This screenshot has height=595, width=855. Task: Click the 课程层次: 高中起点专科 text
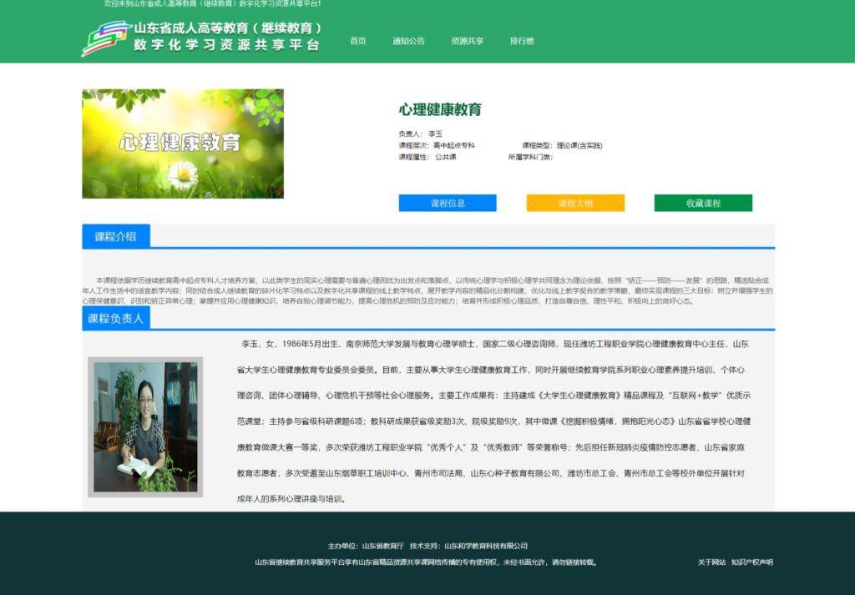click(436, 145)
